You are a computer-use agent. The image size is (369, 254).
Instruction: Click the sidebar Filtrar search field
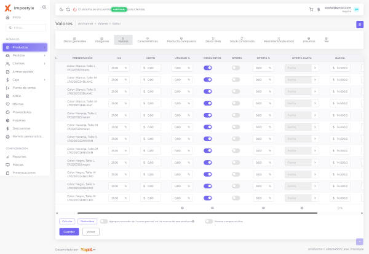click(x=28, y=28)
